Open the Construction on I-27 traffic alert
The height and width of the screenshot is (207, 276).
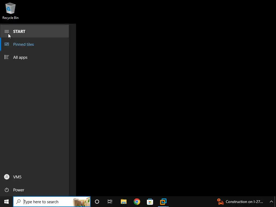[240, 202]
